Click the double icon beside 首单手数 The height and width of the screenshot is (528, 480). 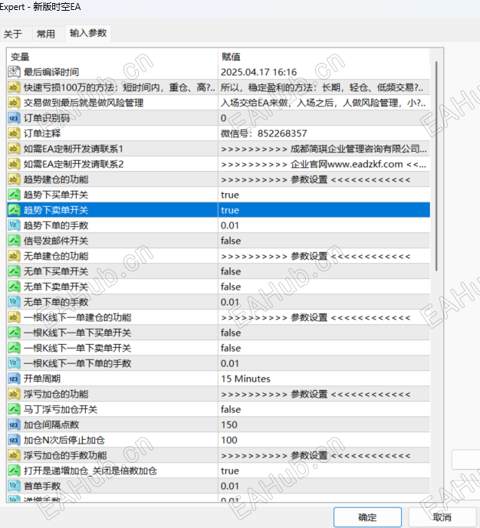[x=14, y=486]
